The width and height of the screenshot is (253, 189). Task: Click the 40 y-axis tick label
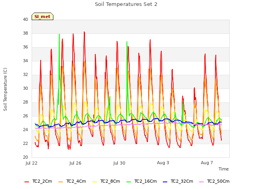tap(25, 19)
